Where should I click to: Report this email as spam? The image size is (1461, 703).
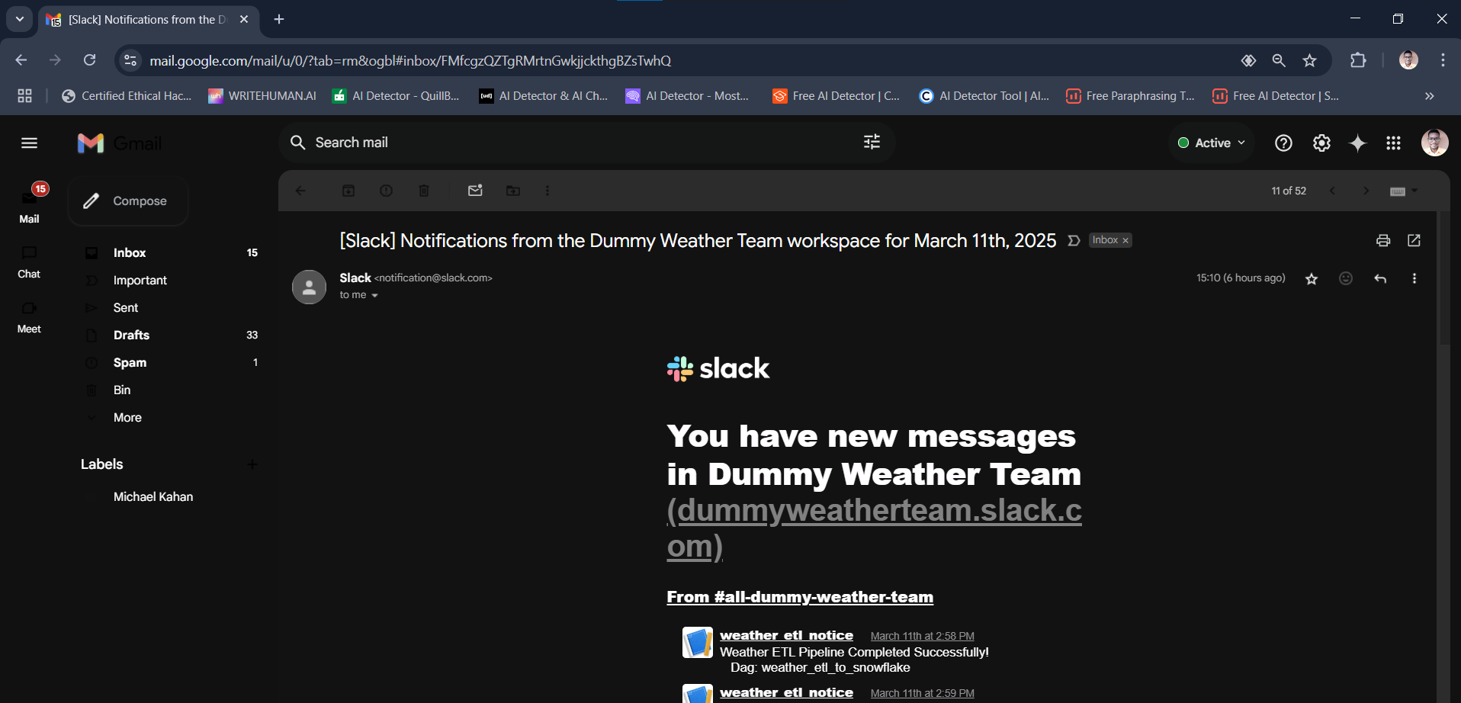(x=387, y=191)
